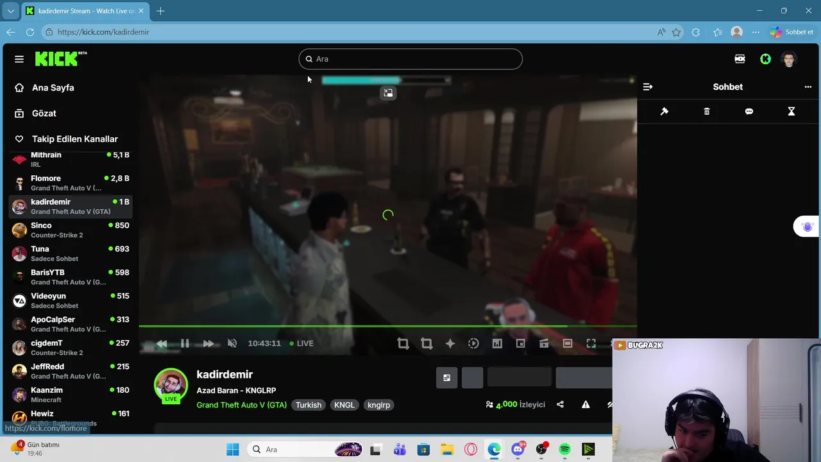Open the browser extensions icon

coord(696,32)
